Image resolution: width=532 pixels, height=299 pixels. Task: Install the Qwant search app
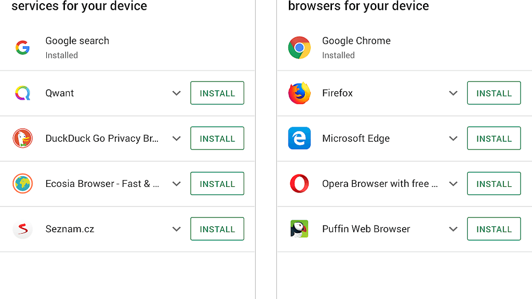tap(217, 93)
